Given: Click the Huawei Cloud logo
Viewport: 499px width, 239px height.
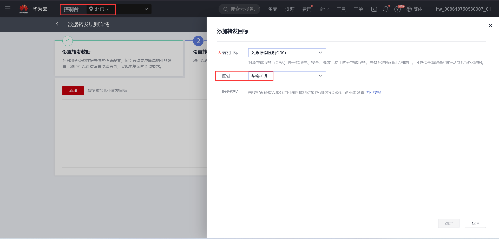Looking at the screenshot, I should click(x=24, y=9).
